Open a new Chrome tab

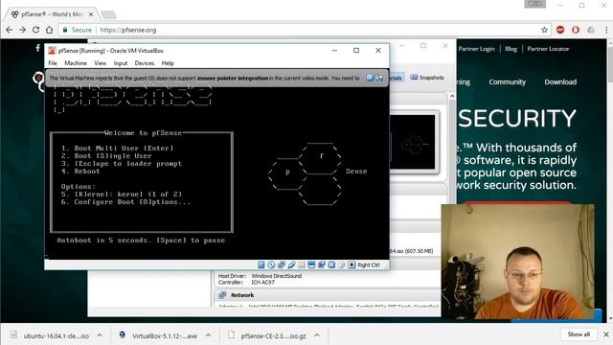coord(108,15)
